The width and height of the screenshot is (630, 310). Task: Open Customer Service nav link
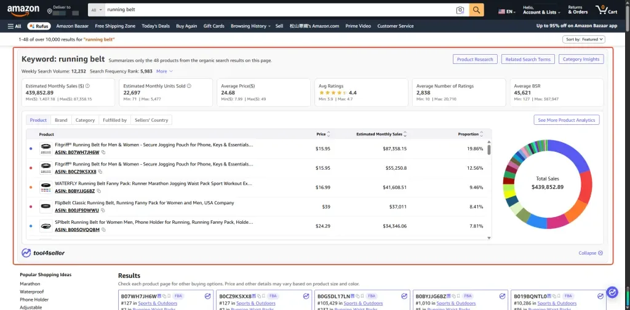pyautogui.click(x=396, y=26)
